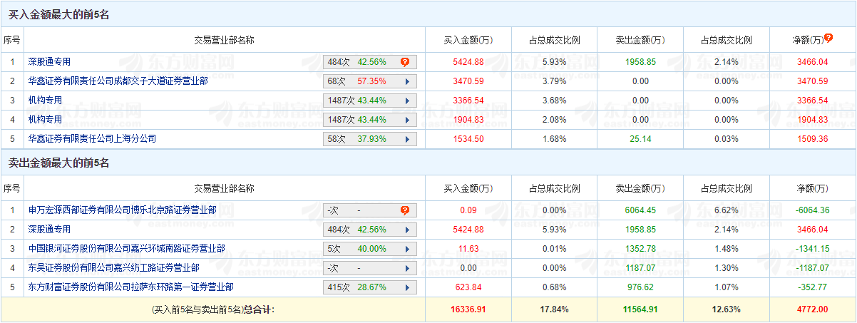The height and width of the screenshot is (323, 857).
Task: Click the 卖出金额最大的前5名 section header
Action: tap(58, 163)
